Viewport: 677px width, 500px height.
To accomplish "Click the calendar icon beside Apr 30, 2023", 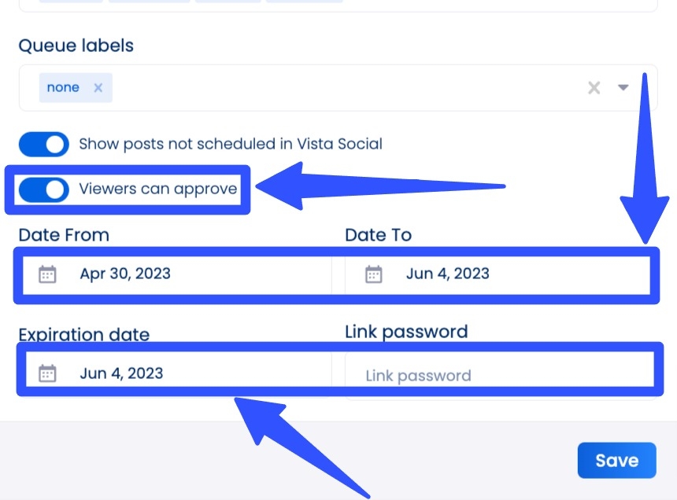I will (47, 274).
